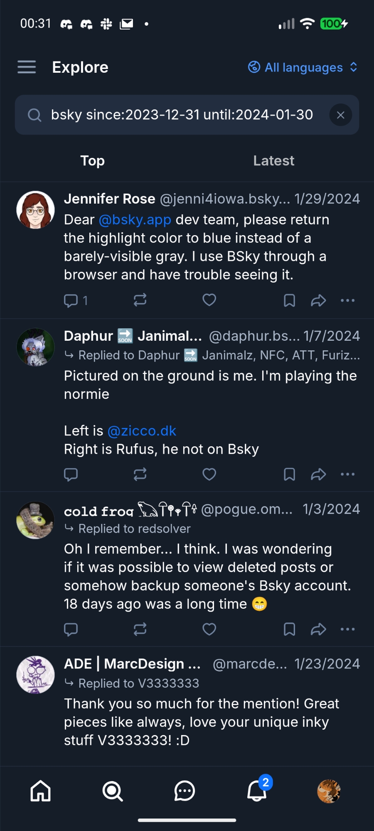Select the Top results tab
The height and width of the screenshot is (831, 374).
(92, 161)
